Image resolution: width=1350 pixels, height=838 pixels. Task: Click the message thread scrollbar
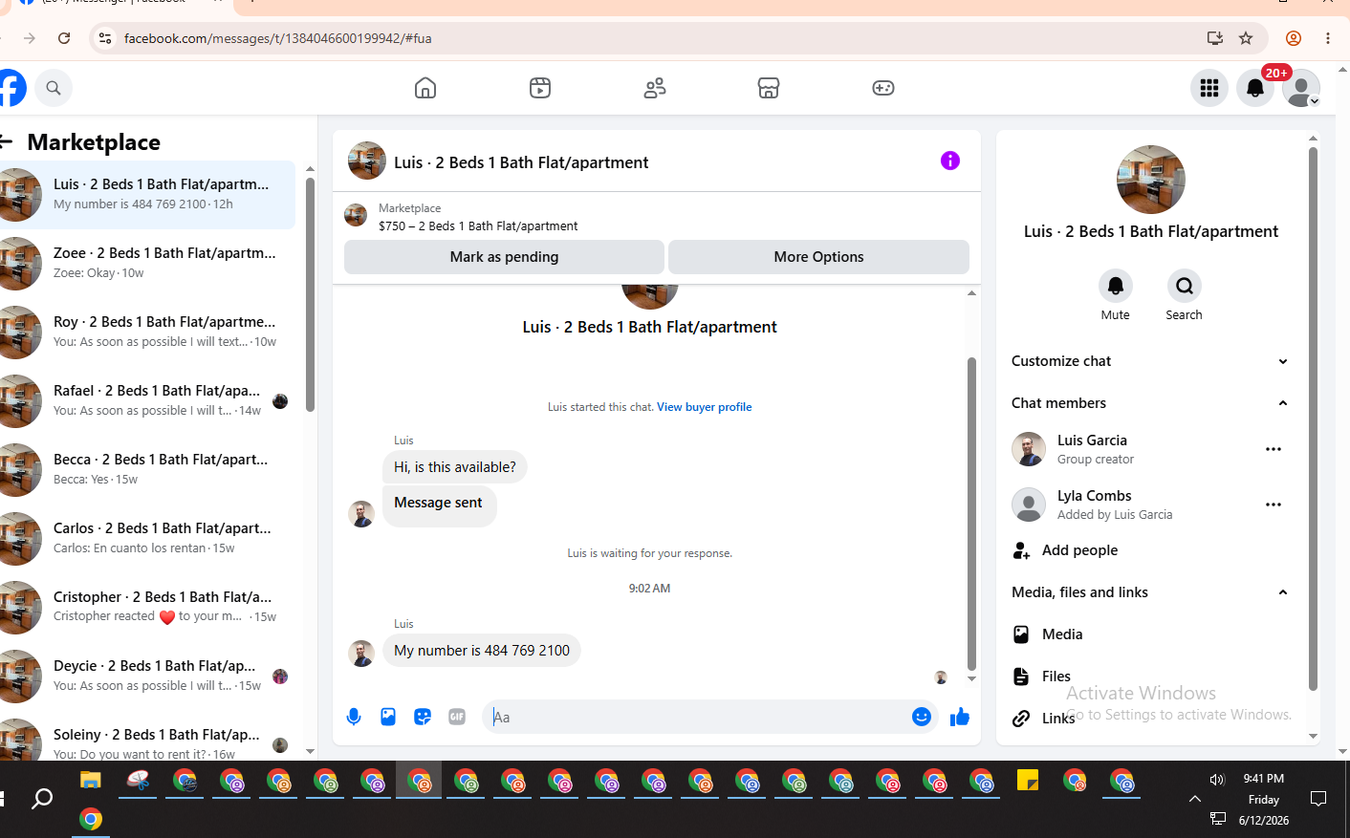coord(971,514)
